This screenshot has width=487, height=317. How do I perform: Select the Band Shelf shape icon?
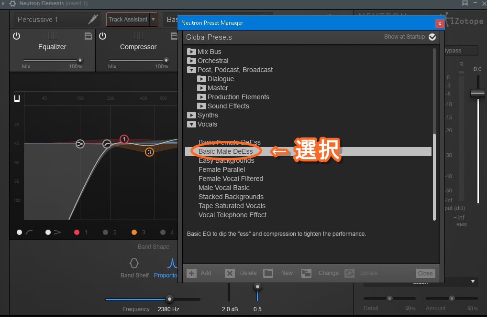coord(134,264)
